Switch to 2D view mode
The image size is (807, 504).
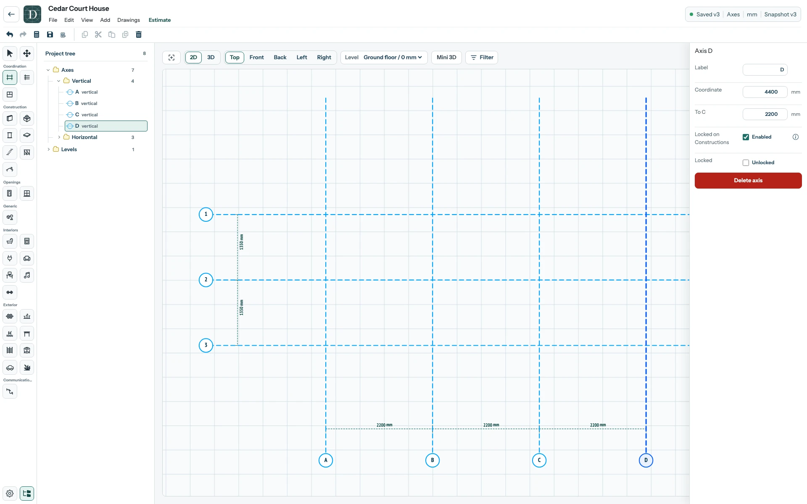pyautogui.click(x=193, y=58)
